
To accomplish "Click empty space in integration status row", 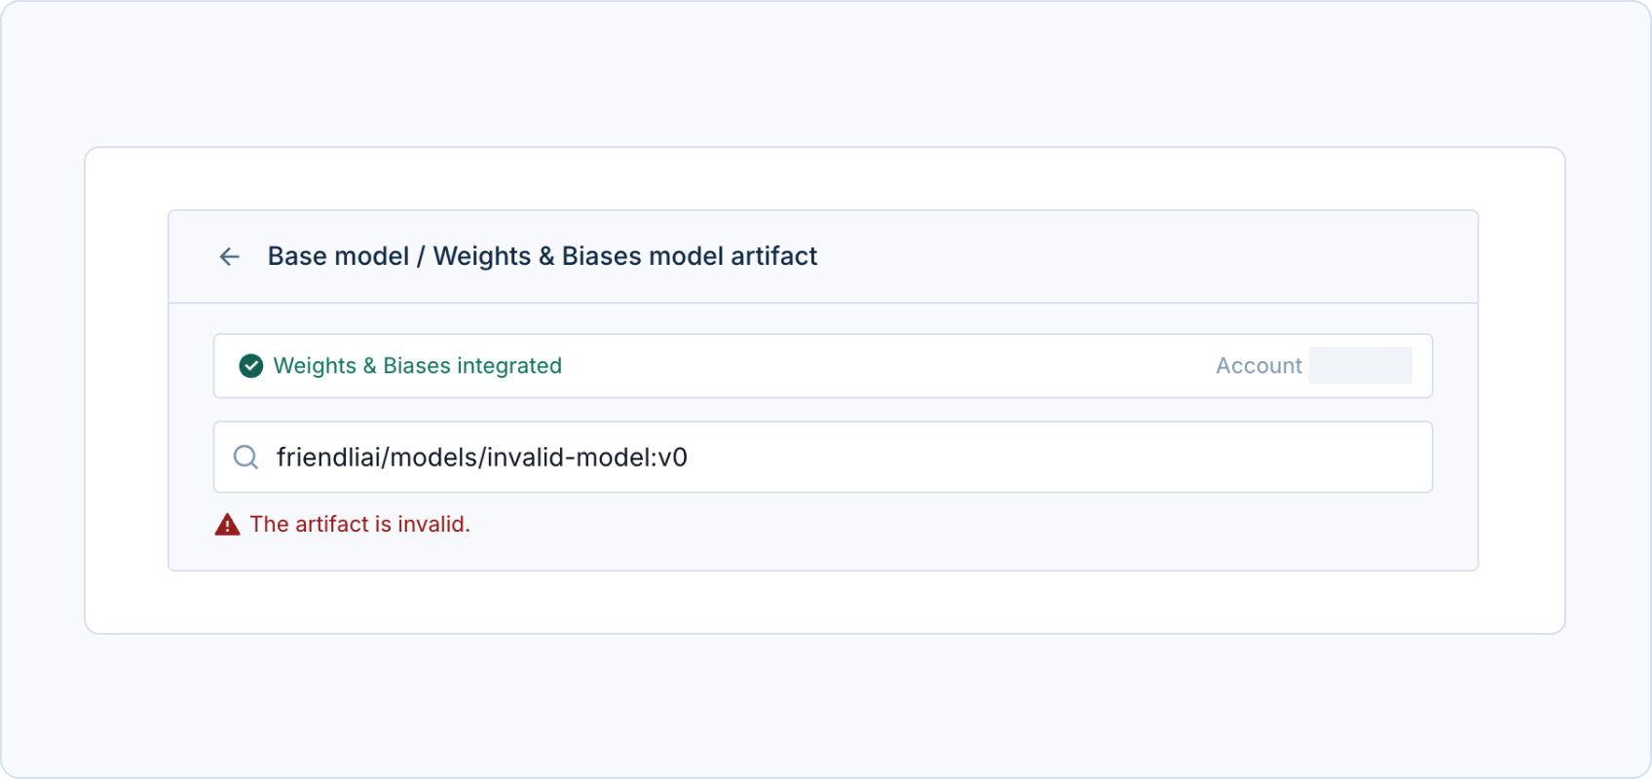I will coord(877,366).
